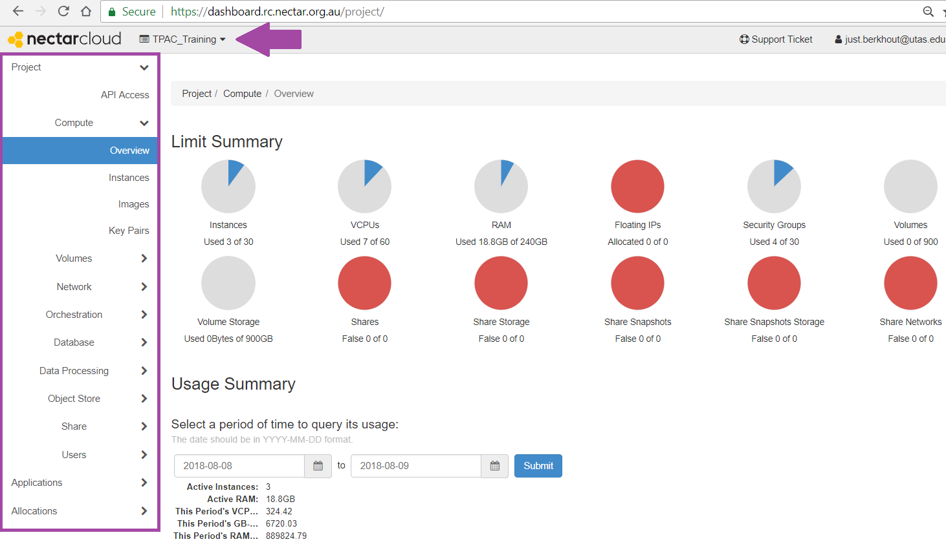946x546 pixels.
Task: Click the start date input field
Action: tap(239, 465)
